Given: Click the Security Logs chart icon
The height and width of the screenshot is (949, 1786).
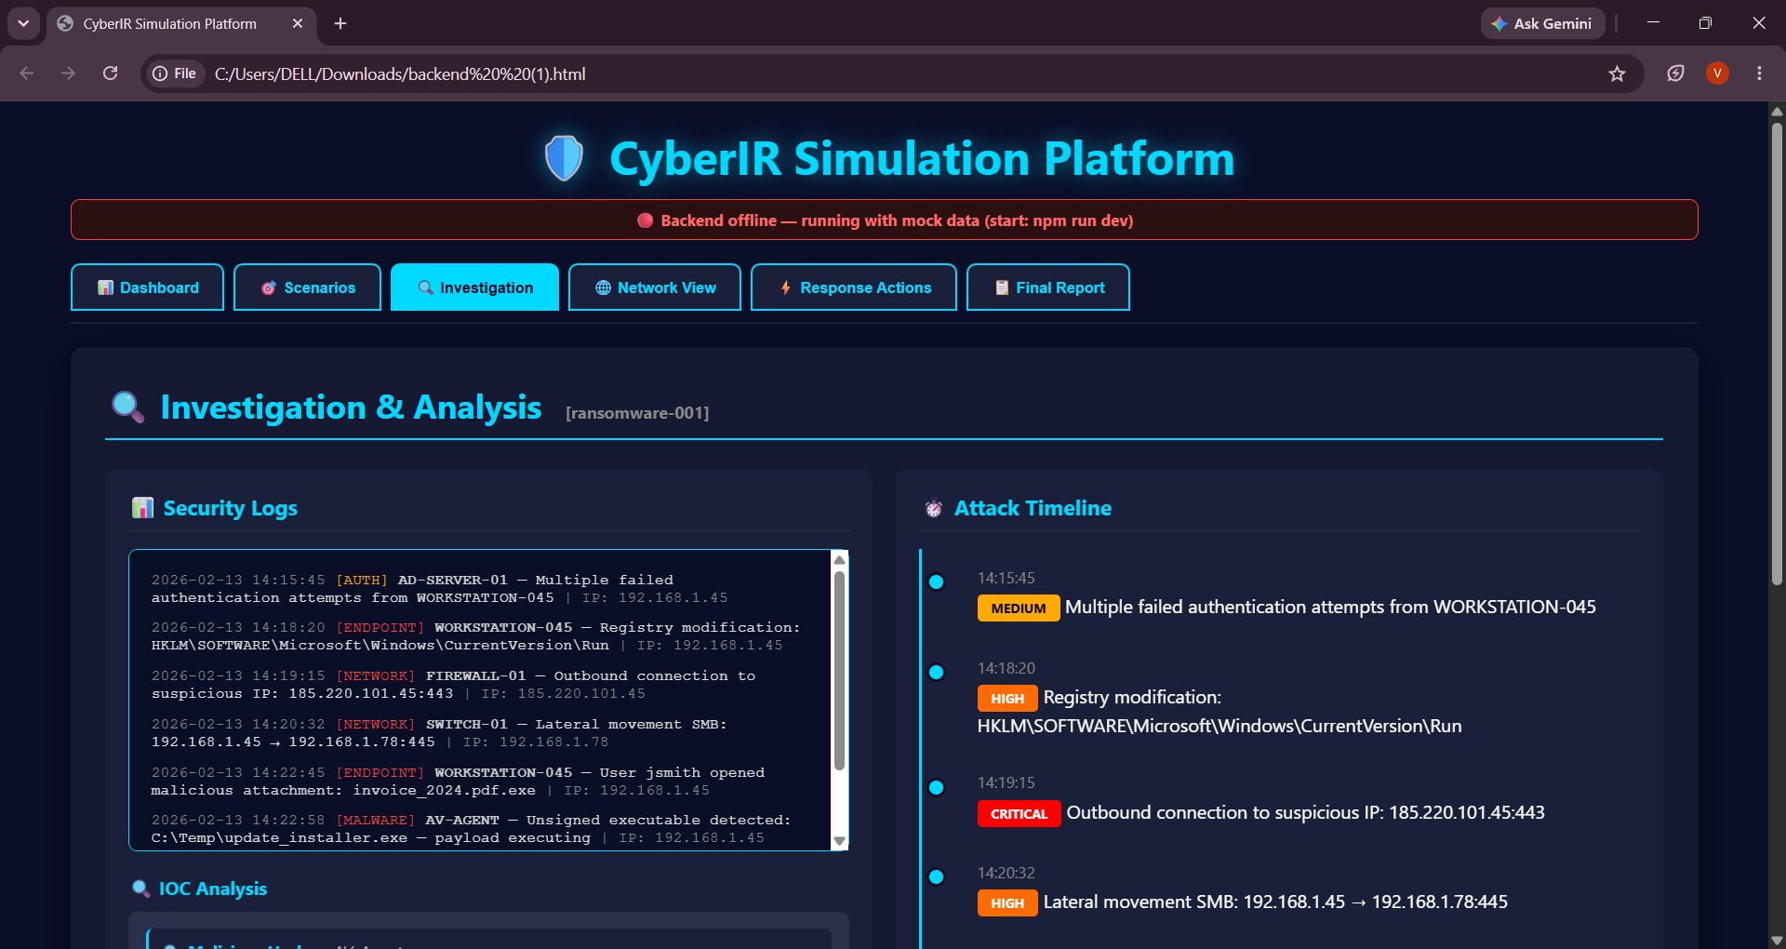Looking at the screenshot, I should pyautogui.click(x=142, y=508).
